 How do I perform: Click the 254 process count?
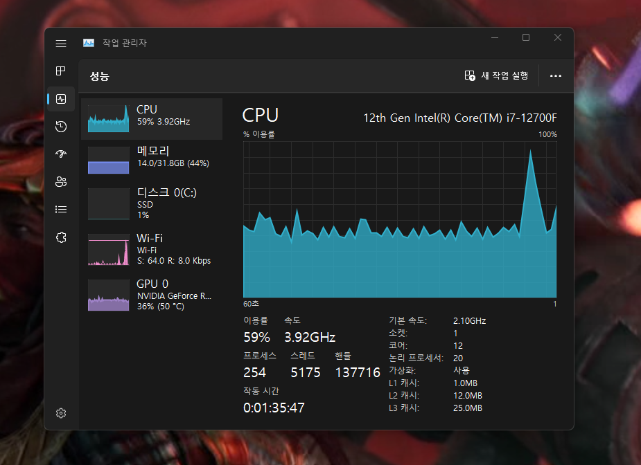click(x=254, y=372)
